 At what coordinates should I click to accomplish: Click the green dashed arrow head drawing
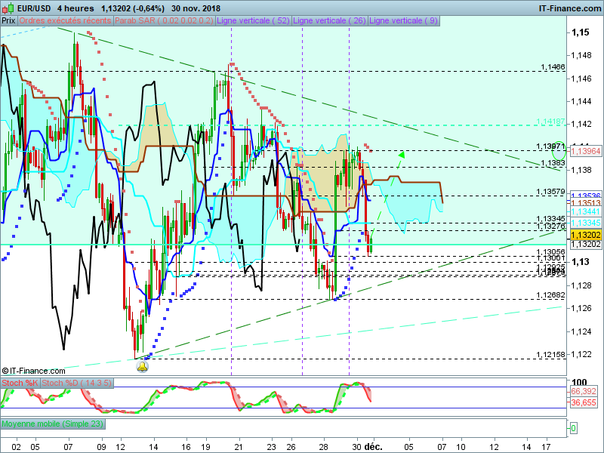pyautogui.click(x=401, y=155)
